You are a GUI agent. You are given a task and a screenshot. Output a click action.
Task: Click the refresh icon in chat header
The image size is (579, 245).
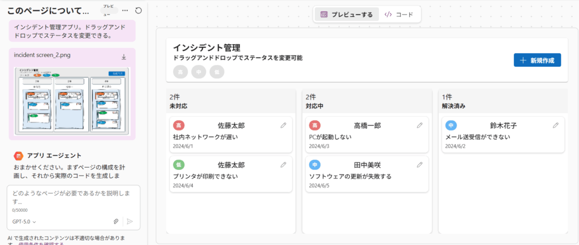coord(139,11)
